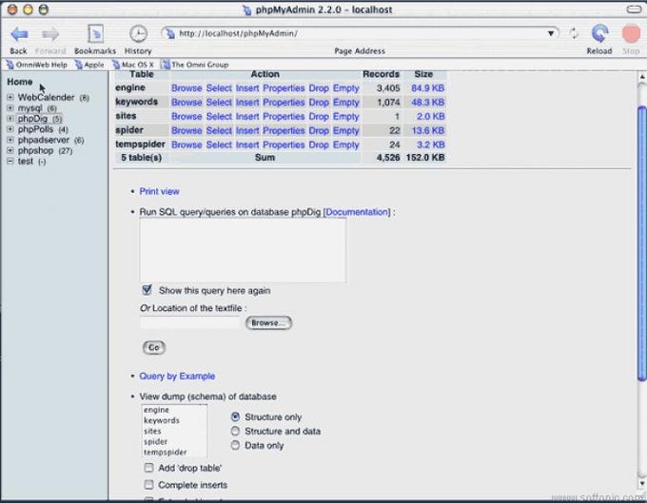Browse the keywords table
This screenshot has width=647, height=503.
(186, 103)
